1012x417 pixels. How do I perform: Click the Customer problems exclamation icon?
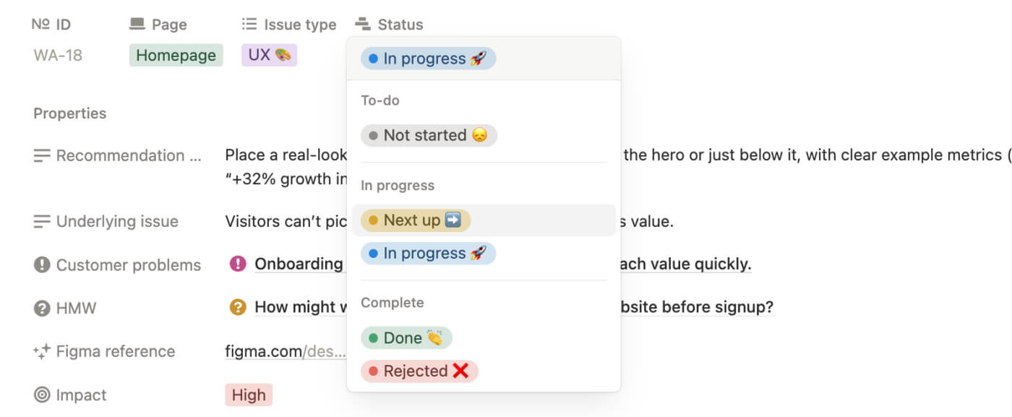point(42,265)
